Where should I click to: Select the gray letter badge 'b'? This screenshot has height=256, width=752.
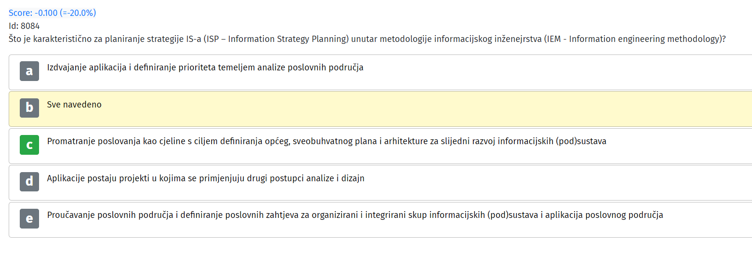click(x=29, y=108)
